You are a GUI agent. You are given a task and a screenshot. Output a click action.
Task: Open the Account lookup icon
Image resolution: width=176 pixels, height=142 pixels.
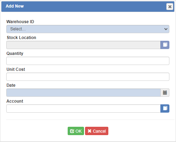165,108
